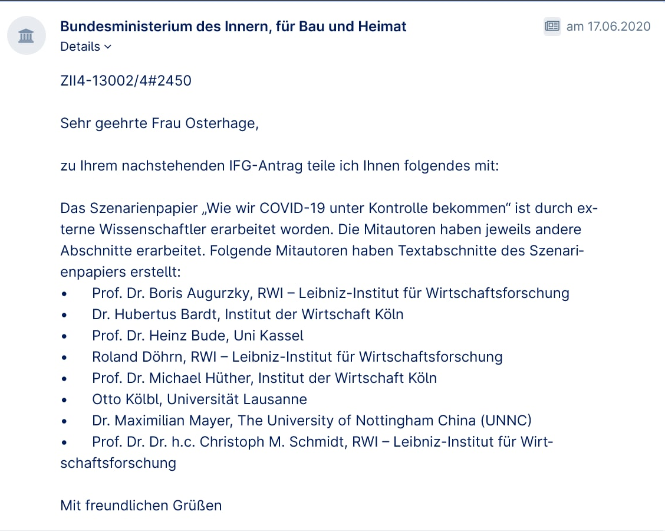665x531 pixels.
Task: Click list entry Otto Kölbl, Universität Lausanne
Action: click(199, 399)
